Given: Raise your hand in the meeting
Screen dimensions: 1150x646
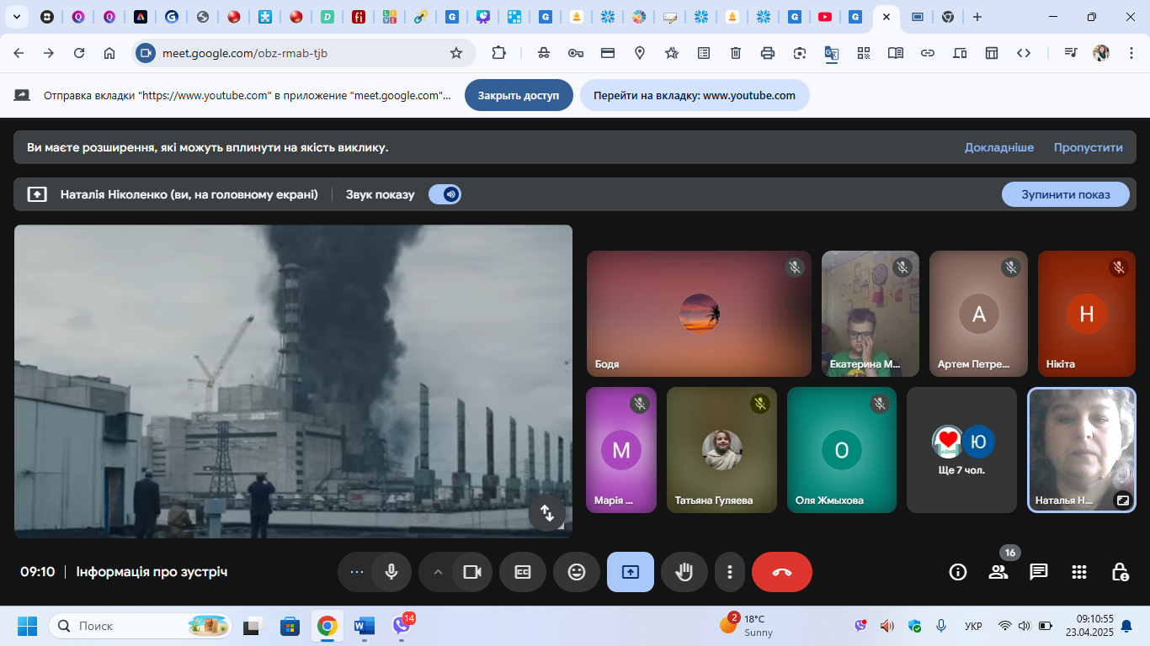Looking at the screenshot, I should click(684, 572).
